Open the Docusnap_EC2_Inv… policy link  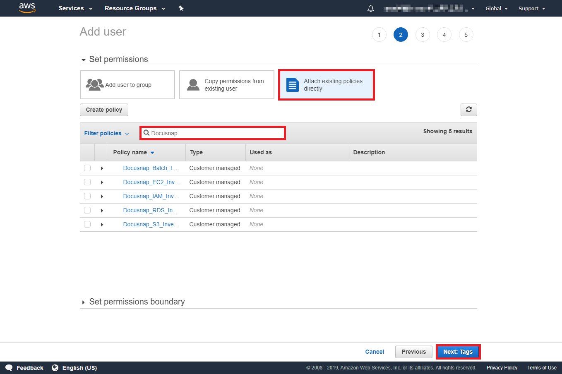[x=151, y=182]
